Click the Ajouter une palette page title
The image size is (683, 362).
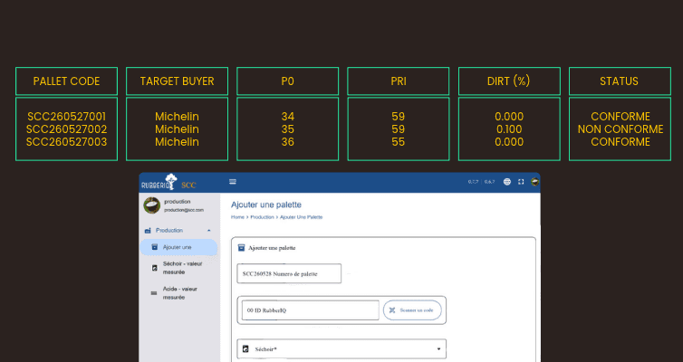(266, 205)
